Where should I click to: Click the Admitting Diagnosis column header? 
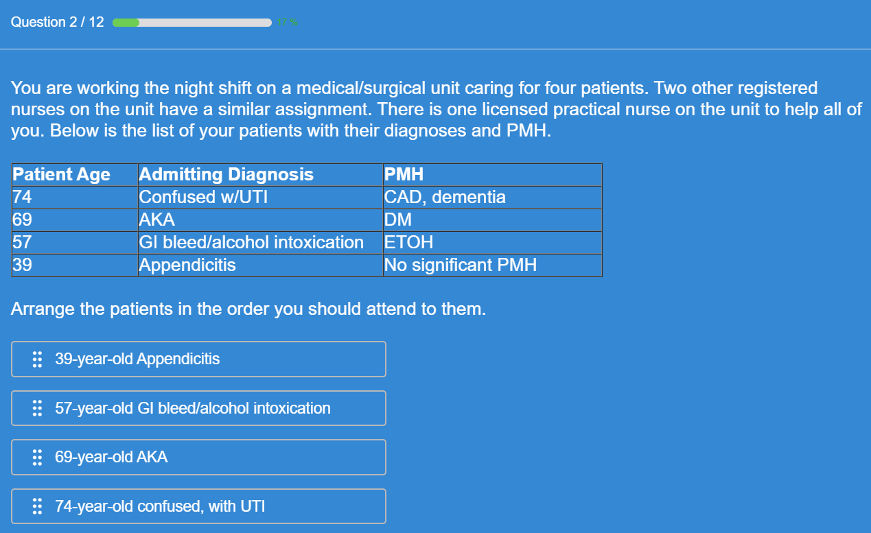click(x=227, y=174)
